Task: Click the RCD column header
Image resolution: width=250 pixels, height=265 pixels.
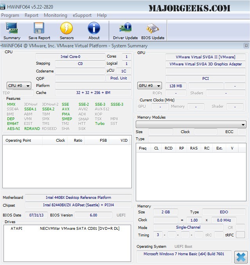Action: pos(169,148)
